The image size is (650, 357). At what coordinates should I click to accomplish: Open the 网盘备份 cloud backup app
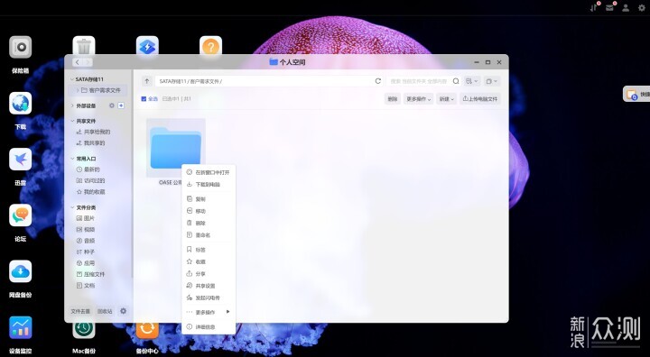20,271
